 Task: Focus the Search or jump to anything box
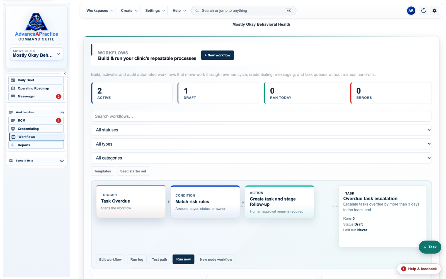click(244, 11)
